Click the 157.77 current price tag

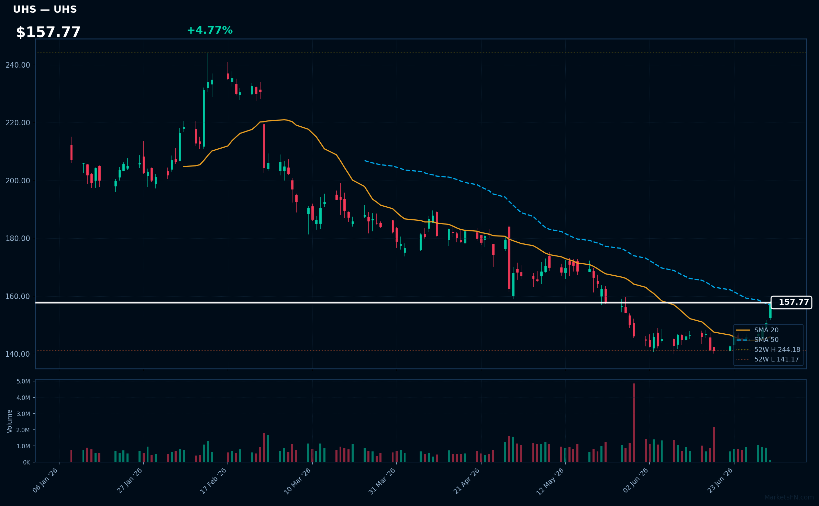[792, 302]
